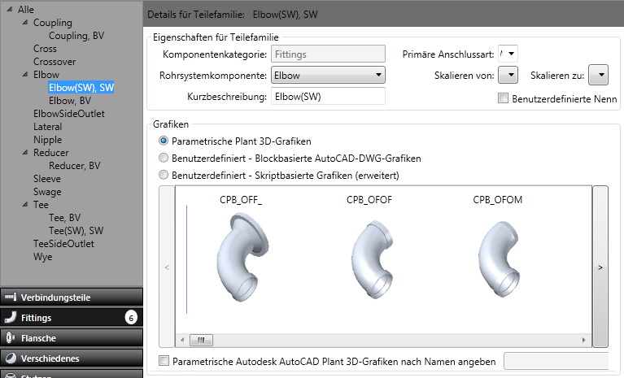Select Parametrische Plant 3D-Grafiken radio button
The image size is (624, 378).
pos(164,141)
